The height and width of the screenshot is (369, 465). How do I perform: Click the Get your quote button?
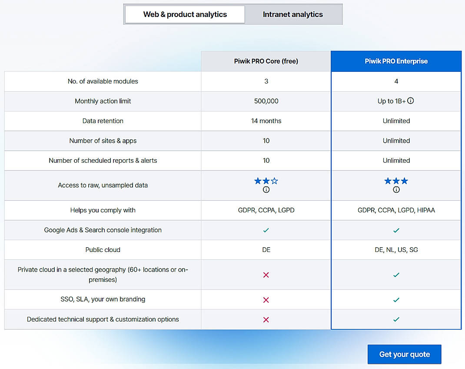(x=404, y=354)
